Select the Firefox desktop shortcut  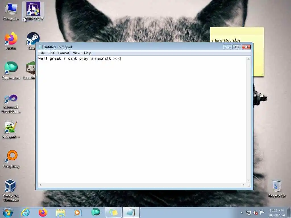pos(11,41)
